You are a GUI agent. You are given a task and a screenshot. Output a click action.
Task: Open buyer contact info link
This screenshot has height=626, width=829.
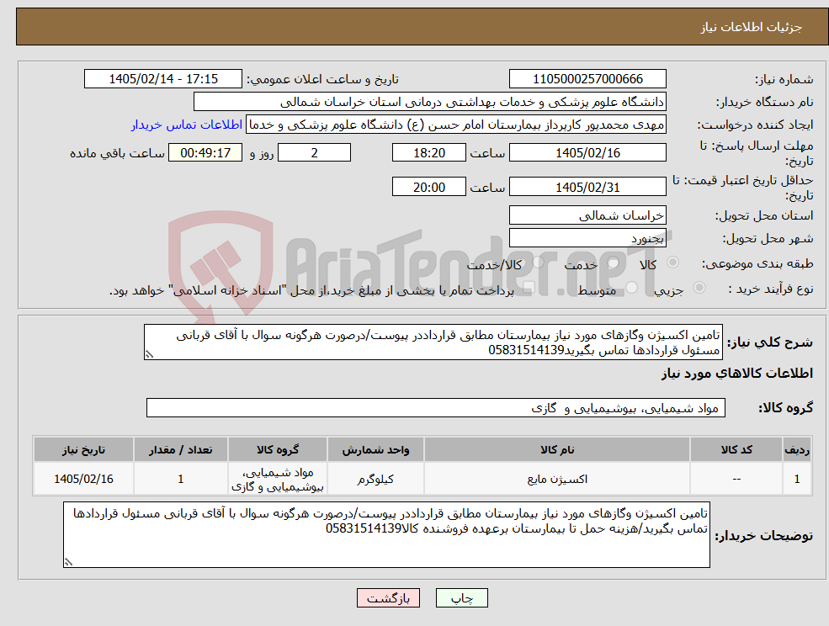[187, 125]
